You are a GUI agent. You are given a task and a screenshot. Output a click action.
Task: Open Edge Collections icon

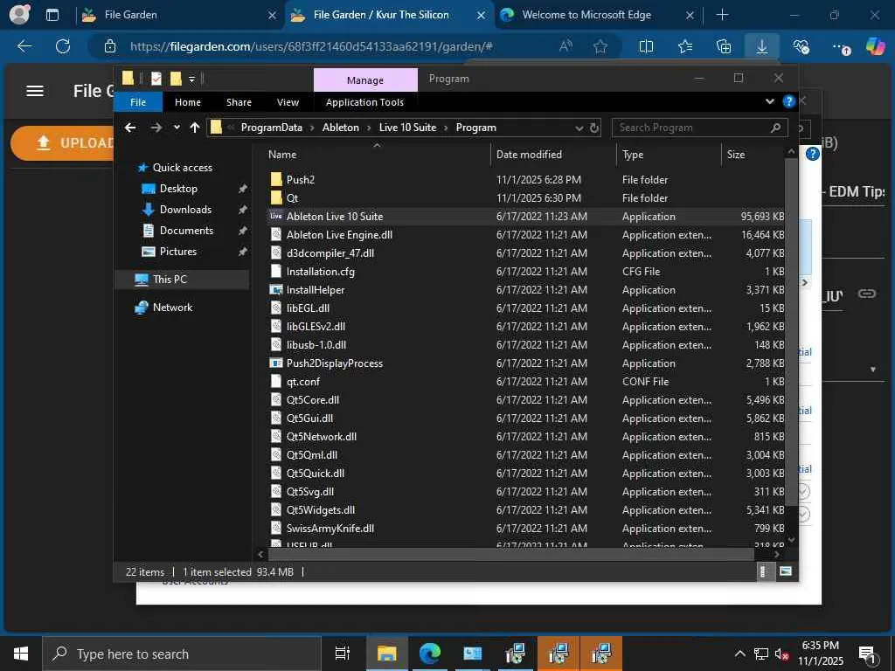(724, 46)
